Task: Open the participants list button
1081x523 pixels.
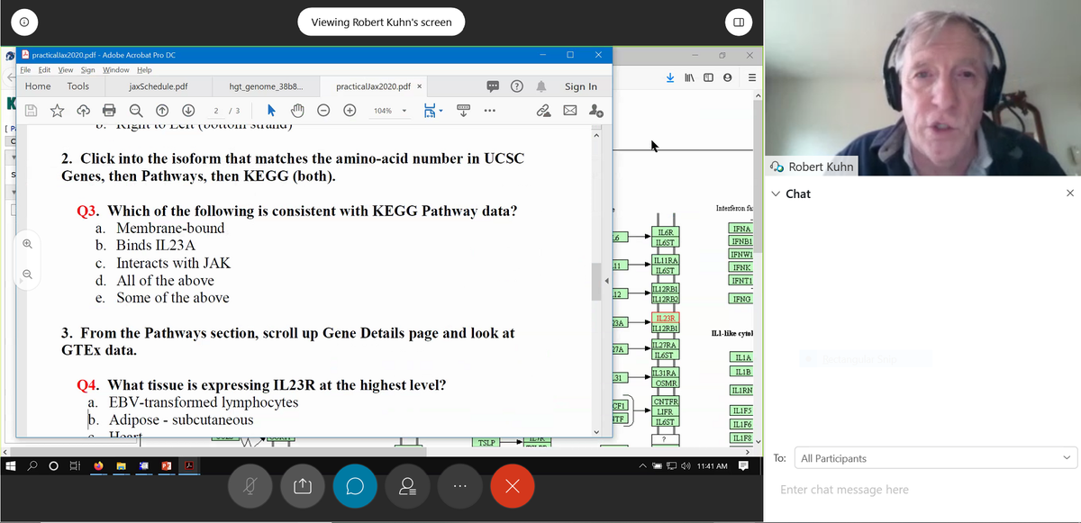Action: tap(407, 486)
